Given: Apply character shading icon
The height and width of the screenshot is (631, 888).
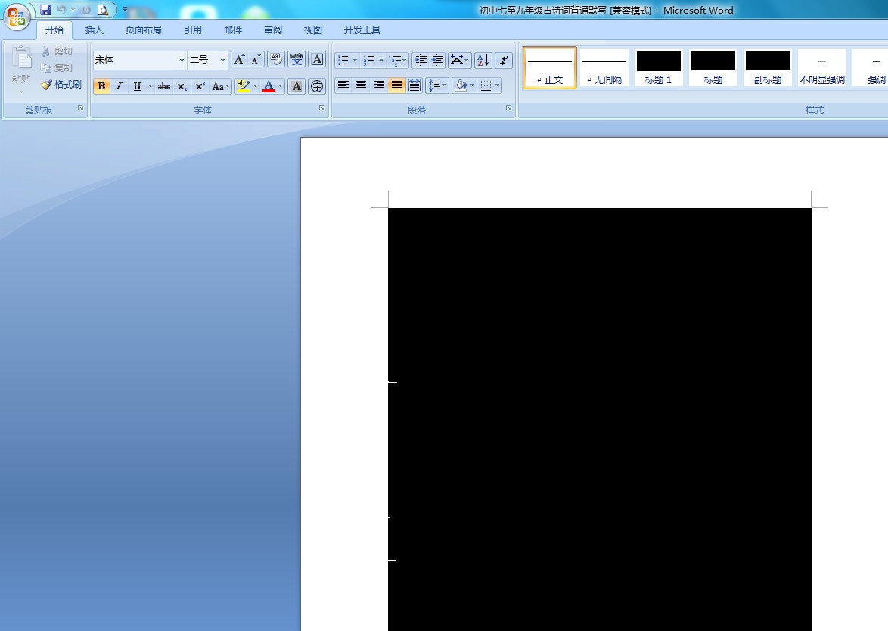Looking at the screenshot, I should coord(297,86).
